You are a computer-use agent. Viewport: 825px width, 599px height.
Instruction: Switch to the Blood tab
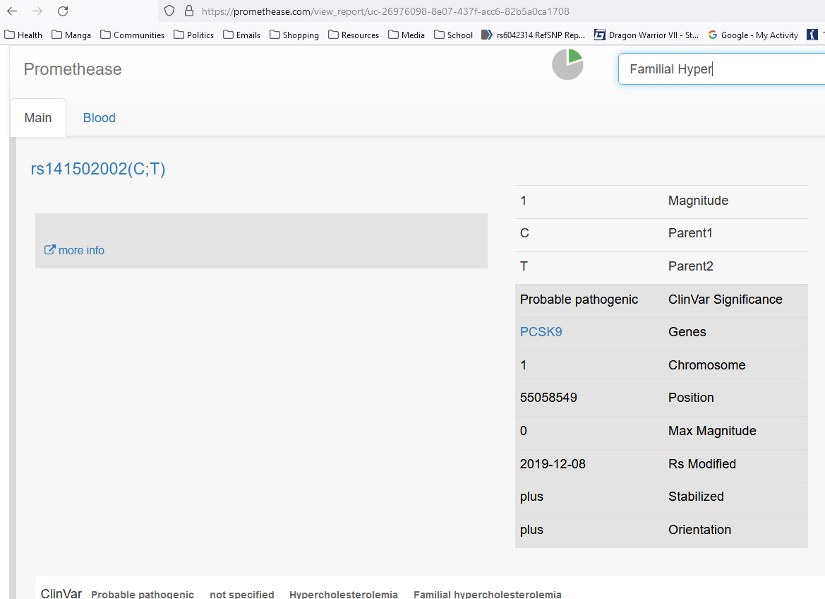(100, 117)
